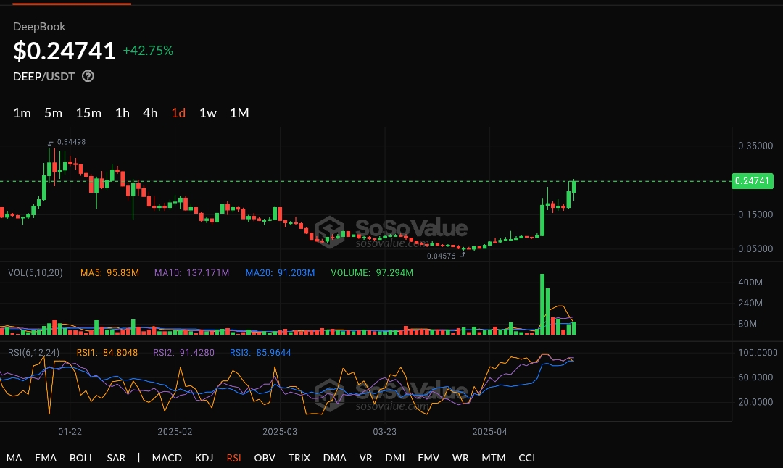
Task: Select the active 1d interval
Action: tap(179, 113)
